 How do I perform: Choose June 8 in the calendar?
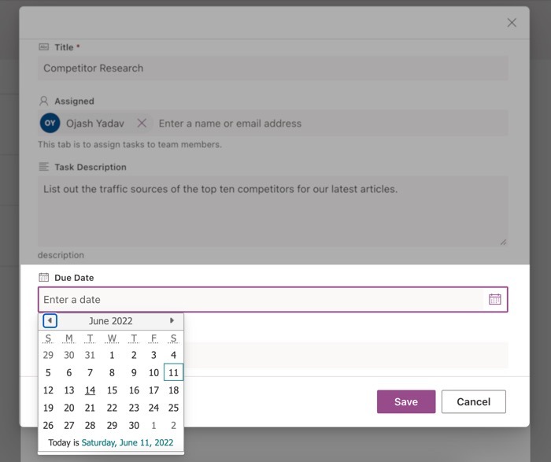112,372
